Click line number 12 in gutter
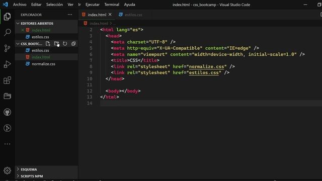The image size is (322, 181). [90, 91]
